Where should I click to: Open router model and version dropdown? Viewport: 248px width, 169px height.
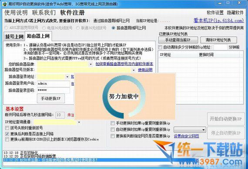click(134, 70)
